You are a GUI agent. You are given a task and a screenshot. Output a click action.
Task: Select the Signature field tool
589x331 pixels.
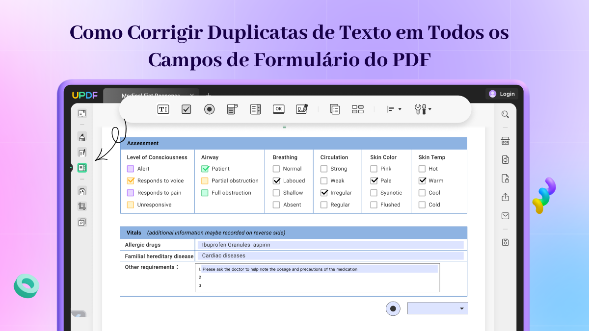301,109
